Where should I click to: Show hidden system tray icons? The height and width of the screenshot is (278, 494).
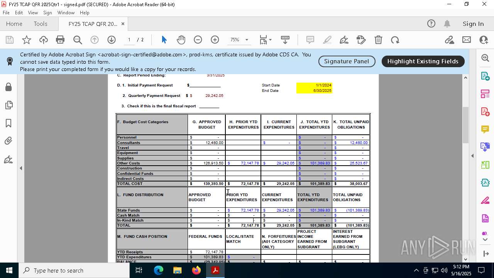(416, 270)
